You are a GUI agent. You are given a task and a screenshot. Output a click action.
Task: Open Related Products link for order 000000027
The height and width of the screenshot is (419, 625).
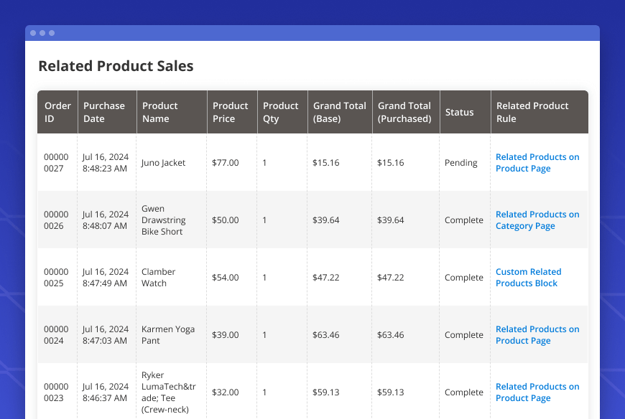point(537,163)
